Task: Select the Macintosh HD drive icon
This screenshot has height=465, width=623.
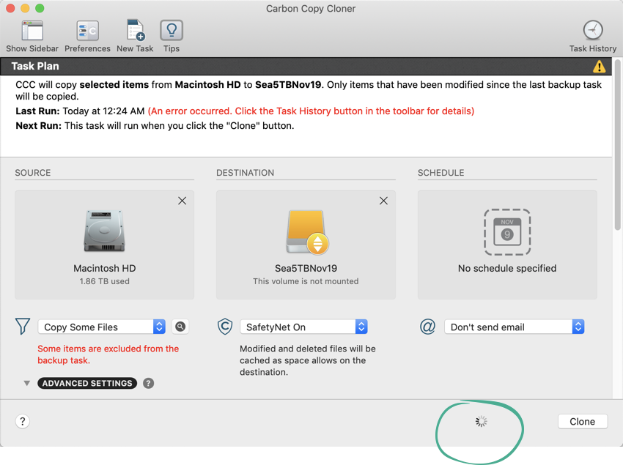Action: pyautogui.click(x=104, y=231)
